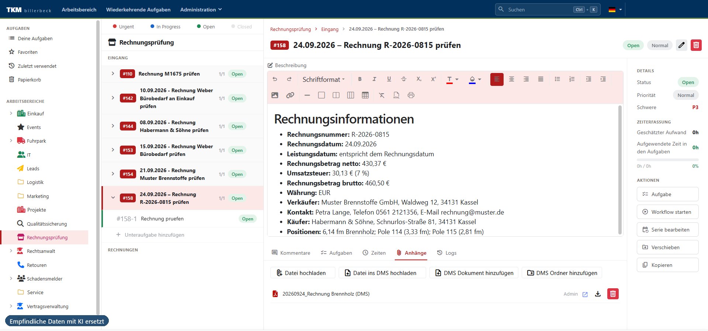Click the Kopieren action button
This screenshot has height=331, width=708.
click(667, 265)
